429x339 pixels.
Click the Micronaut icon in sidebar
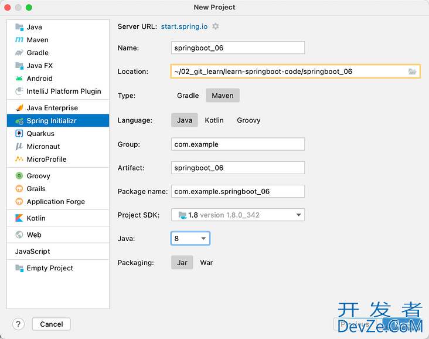click(19, 147)
